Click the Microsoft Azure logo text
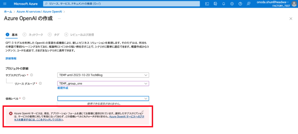 26,4
